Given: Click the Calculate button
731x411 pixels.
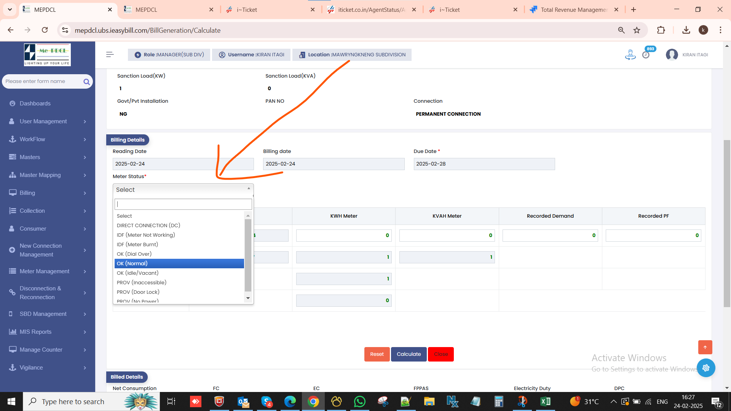Looking at the screenshot, I should (409, 354).
